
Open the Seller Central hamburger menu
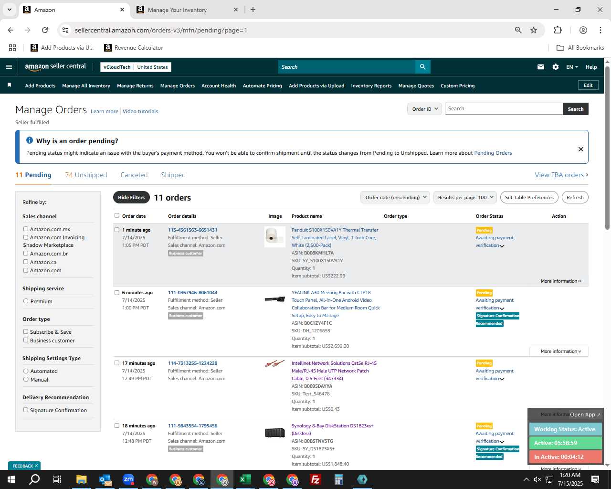point(9,67)
